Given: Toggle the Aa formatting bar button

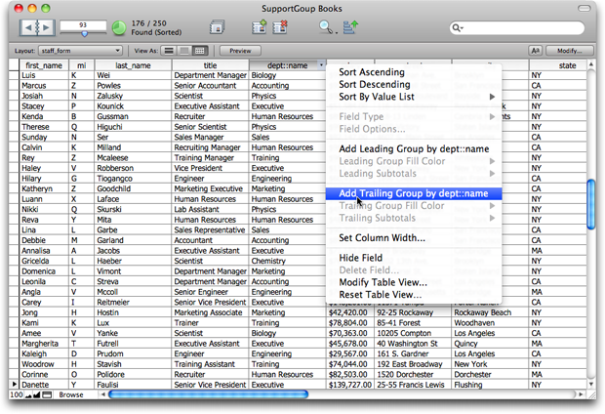Looking at the screenshot, I should coord(535,51).
